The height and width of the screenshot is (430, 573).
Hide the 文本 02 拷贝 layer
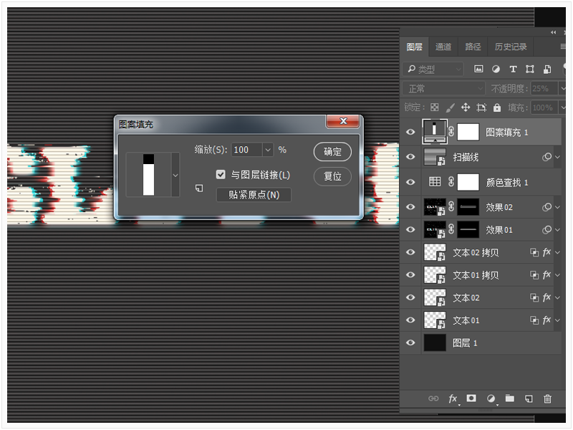410,252
